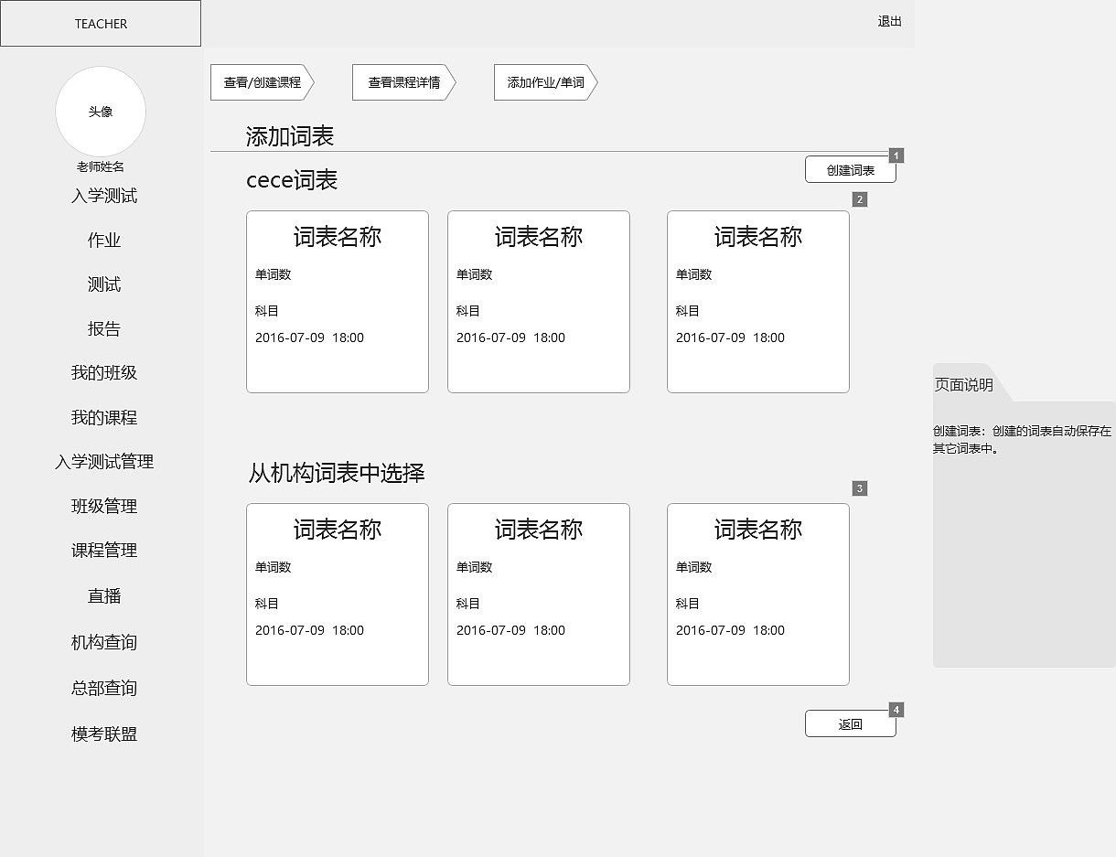Click the teacher avatar circle

point(101,112)
